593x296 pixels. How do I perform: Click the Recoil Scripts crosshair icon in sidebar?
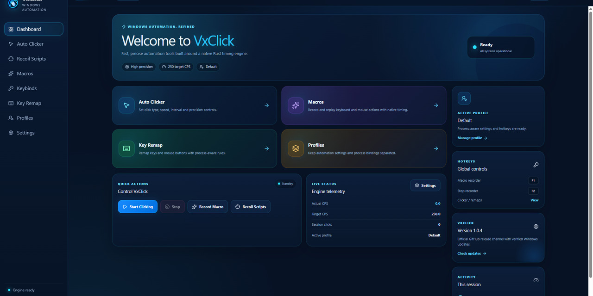11,59
